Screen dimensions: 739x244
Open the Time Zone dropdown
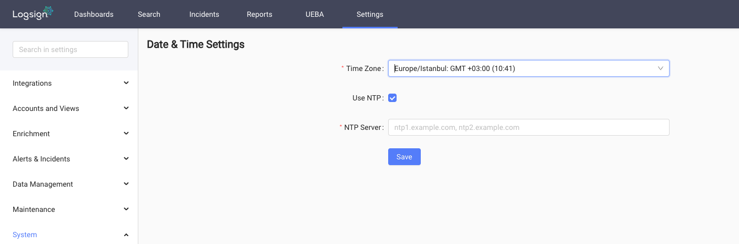(529, 68)
